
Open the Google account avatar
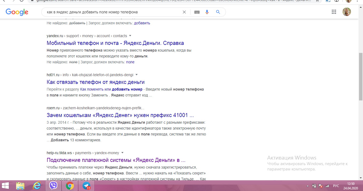point(346,12)
